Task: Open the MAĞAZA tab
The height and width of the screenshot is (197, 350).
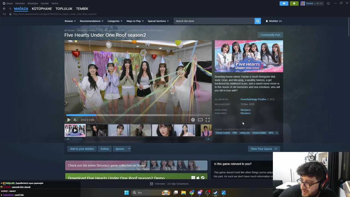Action: (21, 9)
